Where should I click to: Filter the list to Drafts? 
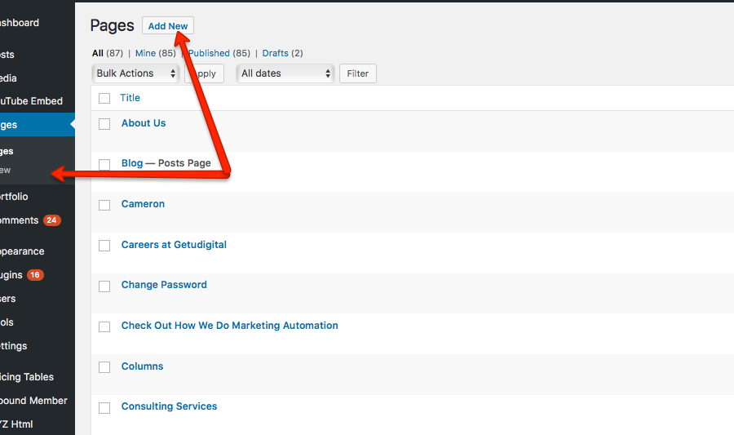[275, 53]
